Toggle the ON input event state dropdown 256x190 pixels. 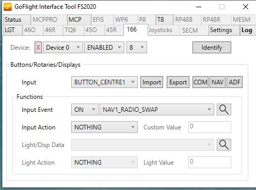[x=85, y=109]
